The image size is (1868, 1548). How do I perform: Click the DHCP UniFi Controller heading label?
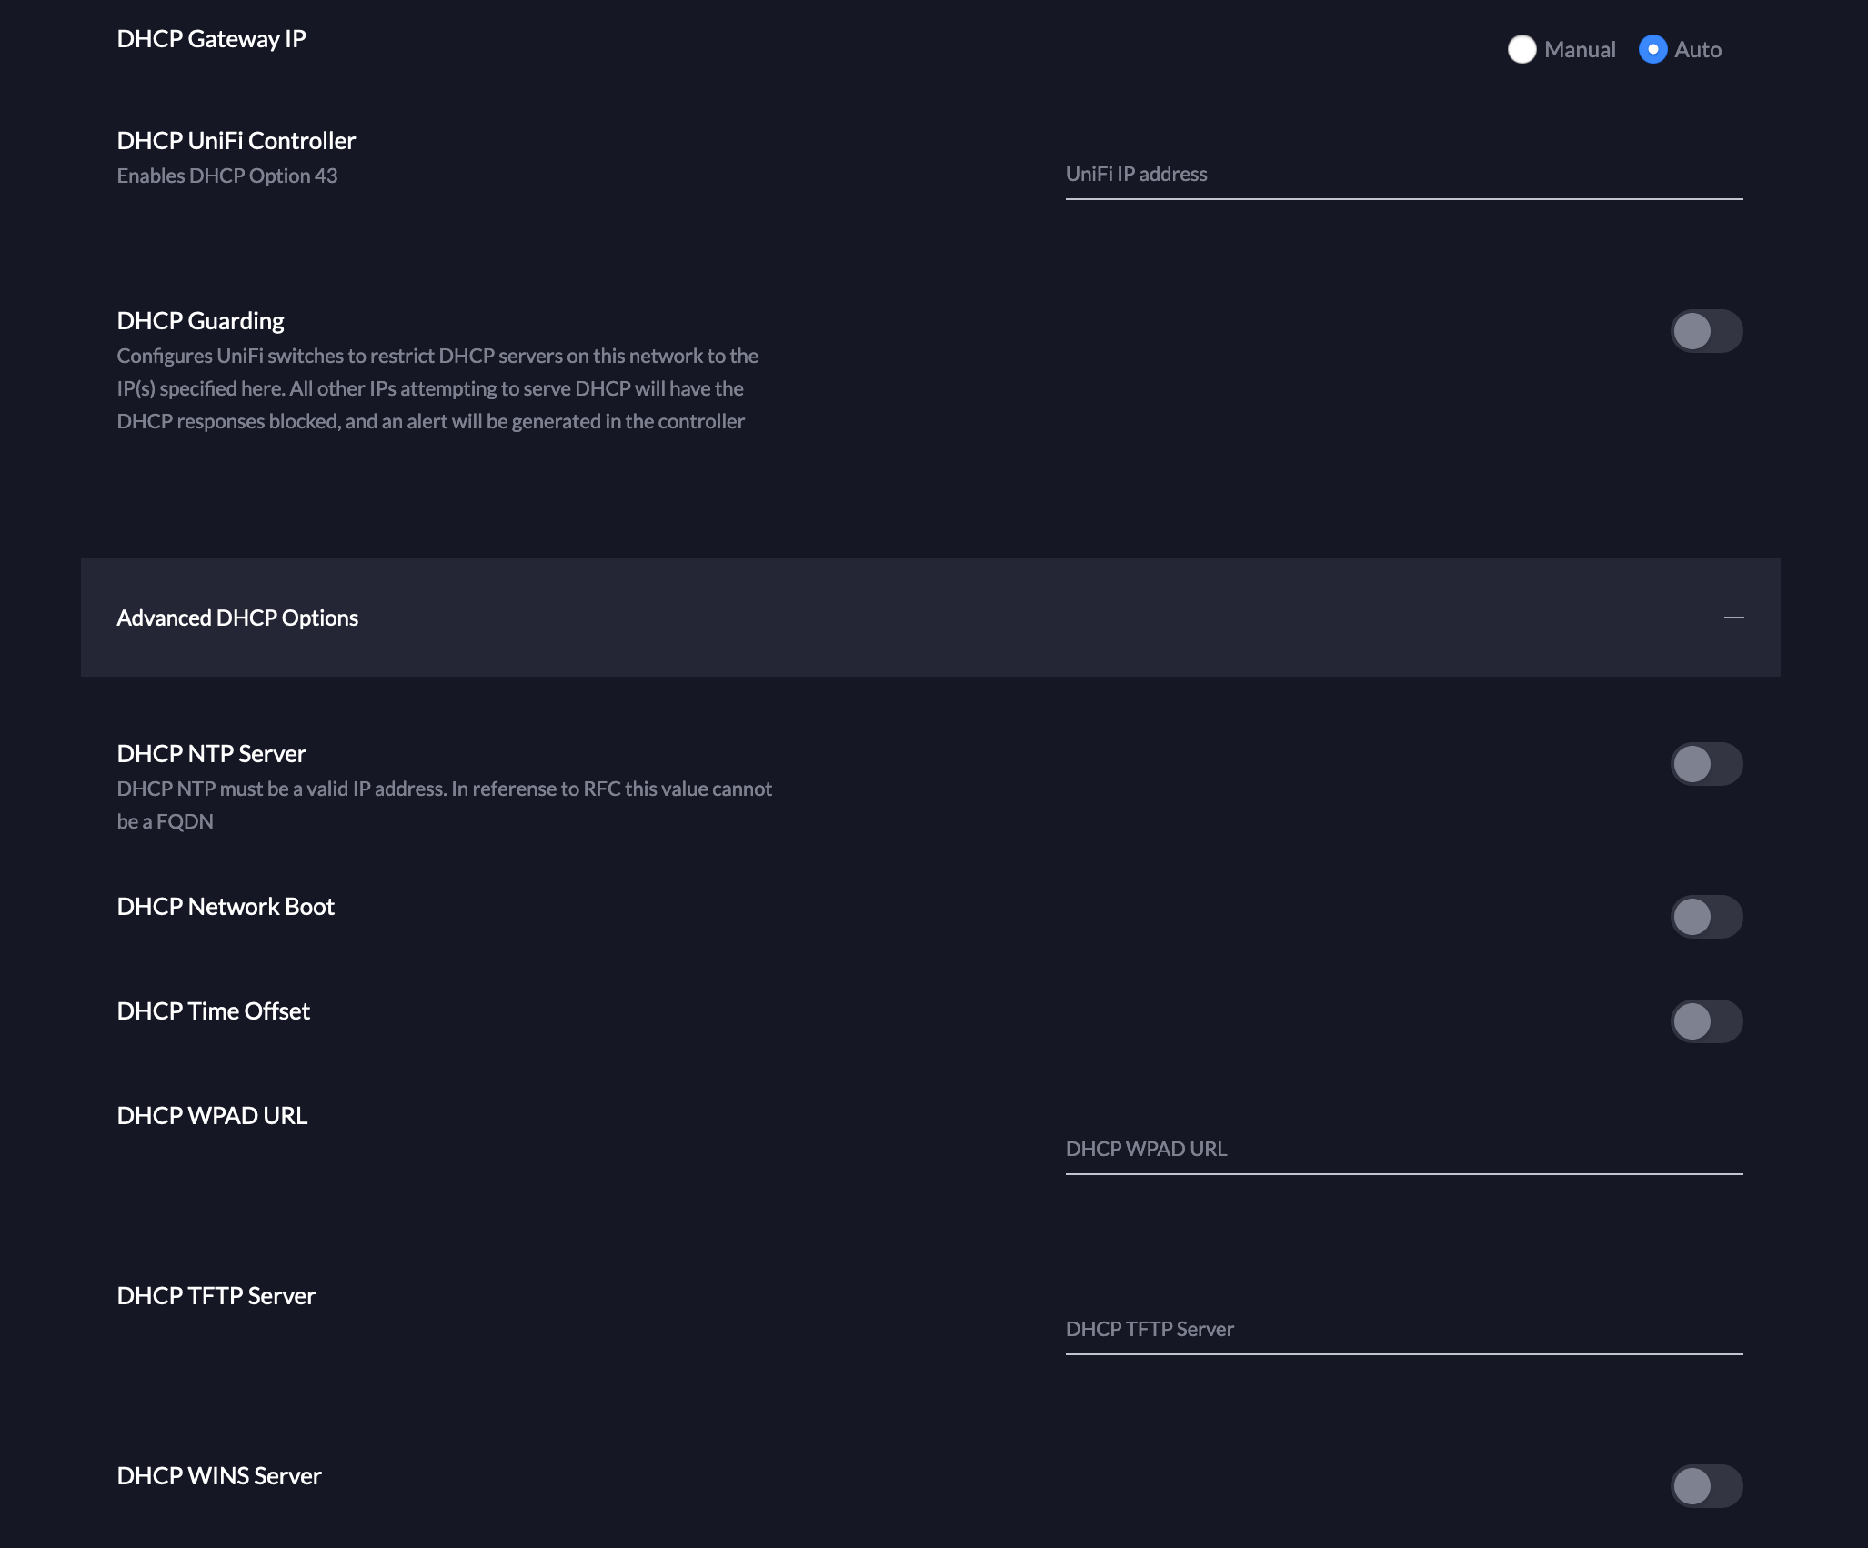click(236, 141)
